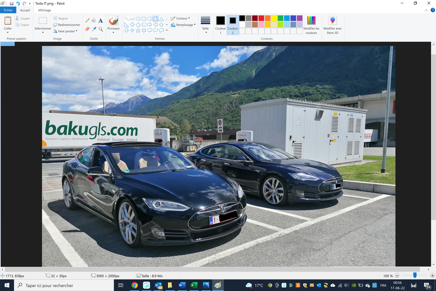Choose the rectangle shape
The image size is (436, 291).
tap(144, 19)
